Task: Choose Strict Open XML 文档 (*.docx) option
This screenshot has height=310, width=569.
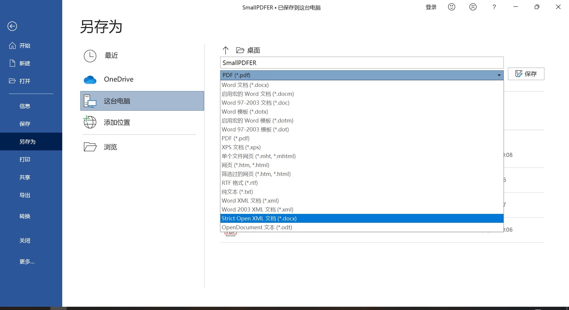Action: pos(259,218)
